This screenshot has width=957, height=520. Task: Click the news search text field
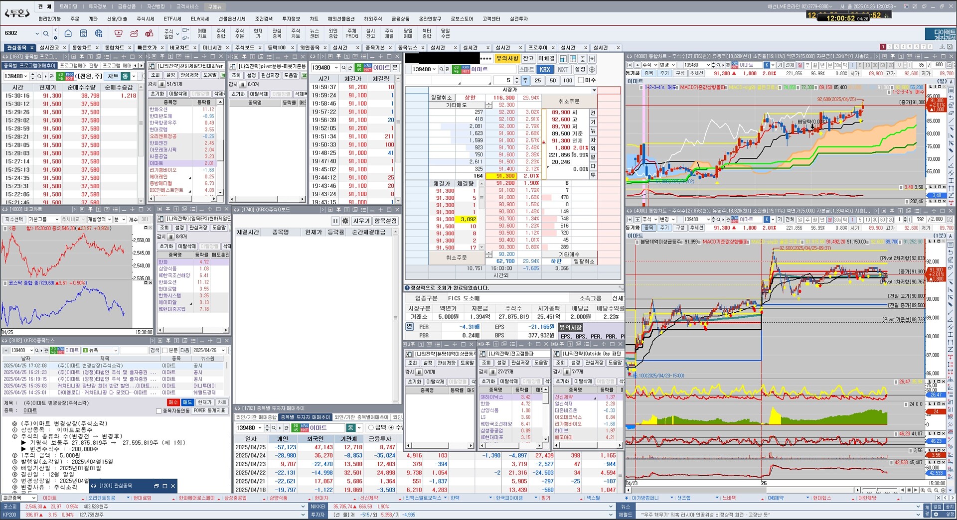(134, 350)
